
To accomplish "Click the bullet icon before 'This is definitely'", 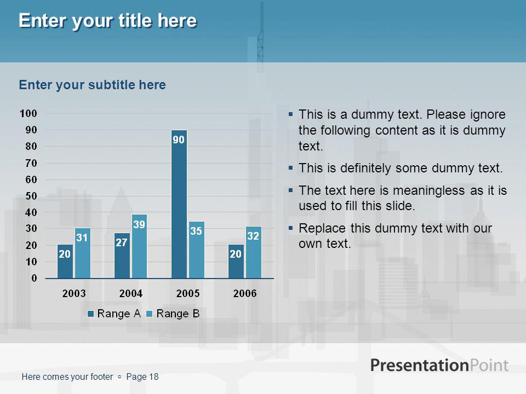I will 290,167.
